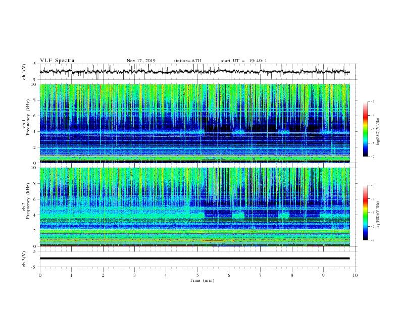Select the ch.1 "Frequency (kHz)" axis label
400x309 pixels.
tap(28, 117)
